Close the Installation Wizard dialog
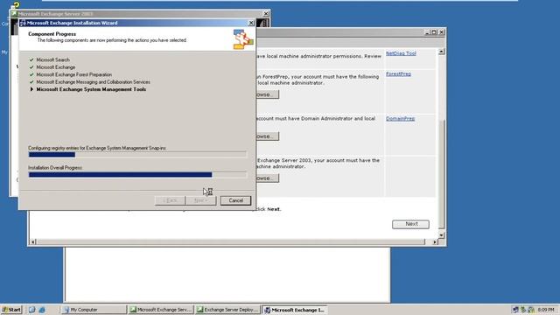 251,23
